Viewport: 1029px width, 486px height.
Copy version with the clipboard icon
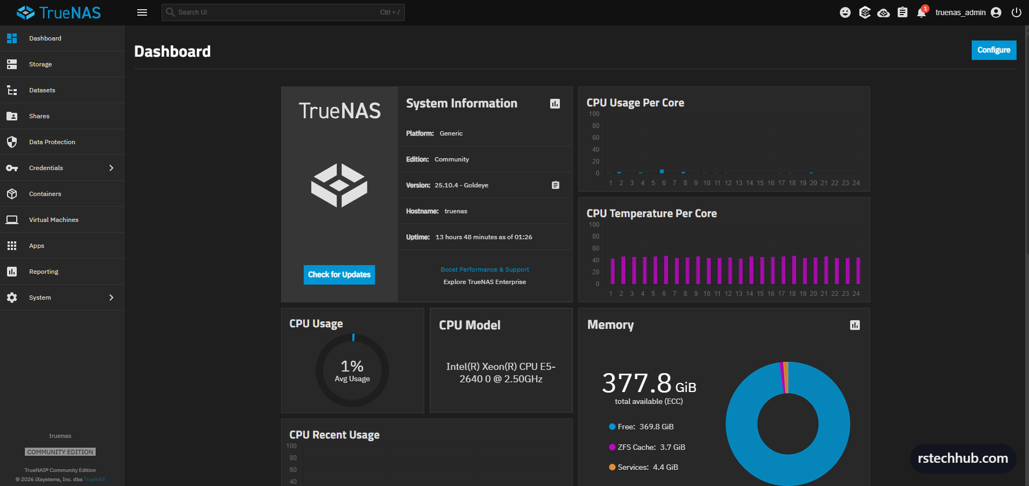click(555, 185)
